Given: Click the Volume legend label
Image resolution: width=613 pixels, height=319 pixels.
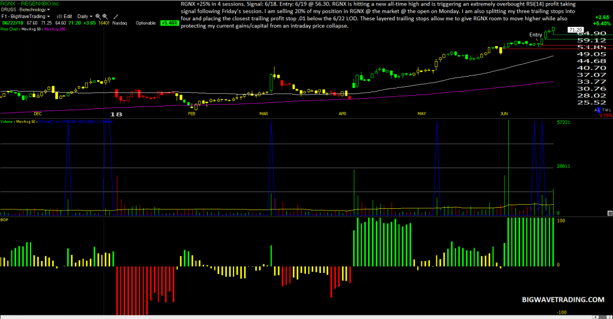Looking at the screenshot, I should (7, 121).
